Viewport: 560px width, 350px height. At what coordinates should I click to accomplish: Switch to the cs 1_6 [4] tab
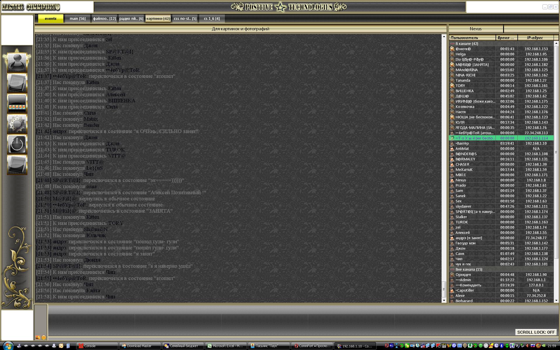pyautogui.click(x=212, y=19)
